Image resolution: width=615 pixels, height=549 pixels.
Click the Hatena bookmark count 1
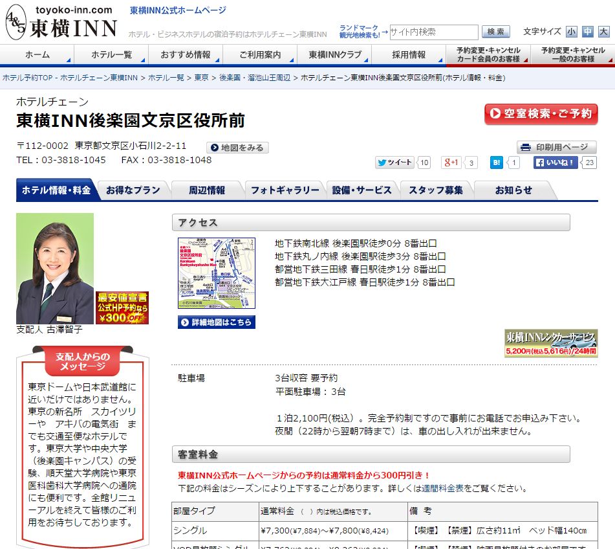[513, 162]
